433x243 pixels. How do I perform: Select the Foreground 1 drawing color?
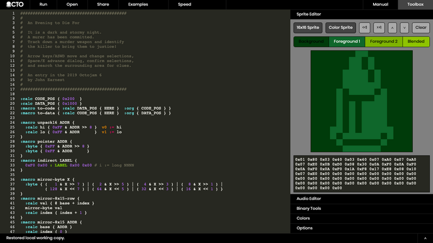click(x=347, y=41)
